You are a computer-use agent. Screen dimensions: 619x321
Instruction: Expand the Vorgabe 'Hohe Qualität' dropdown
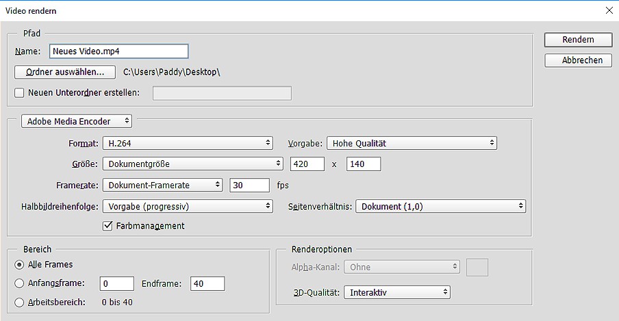coord(411,143)
